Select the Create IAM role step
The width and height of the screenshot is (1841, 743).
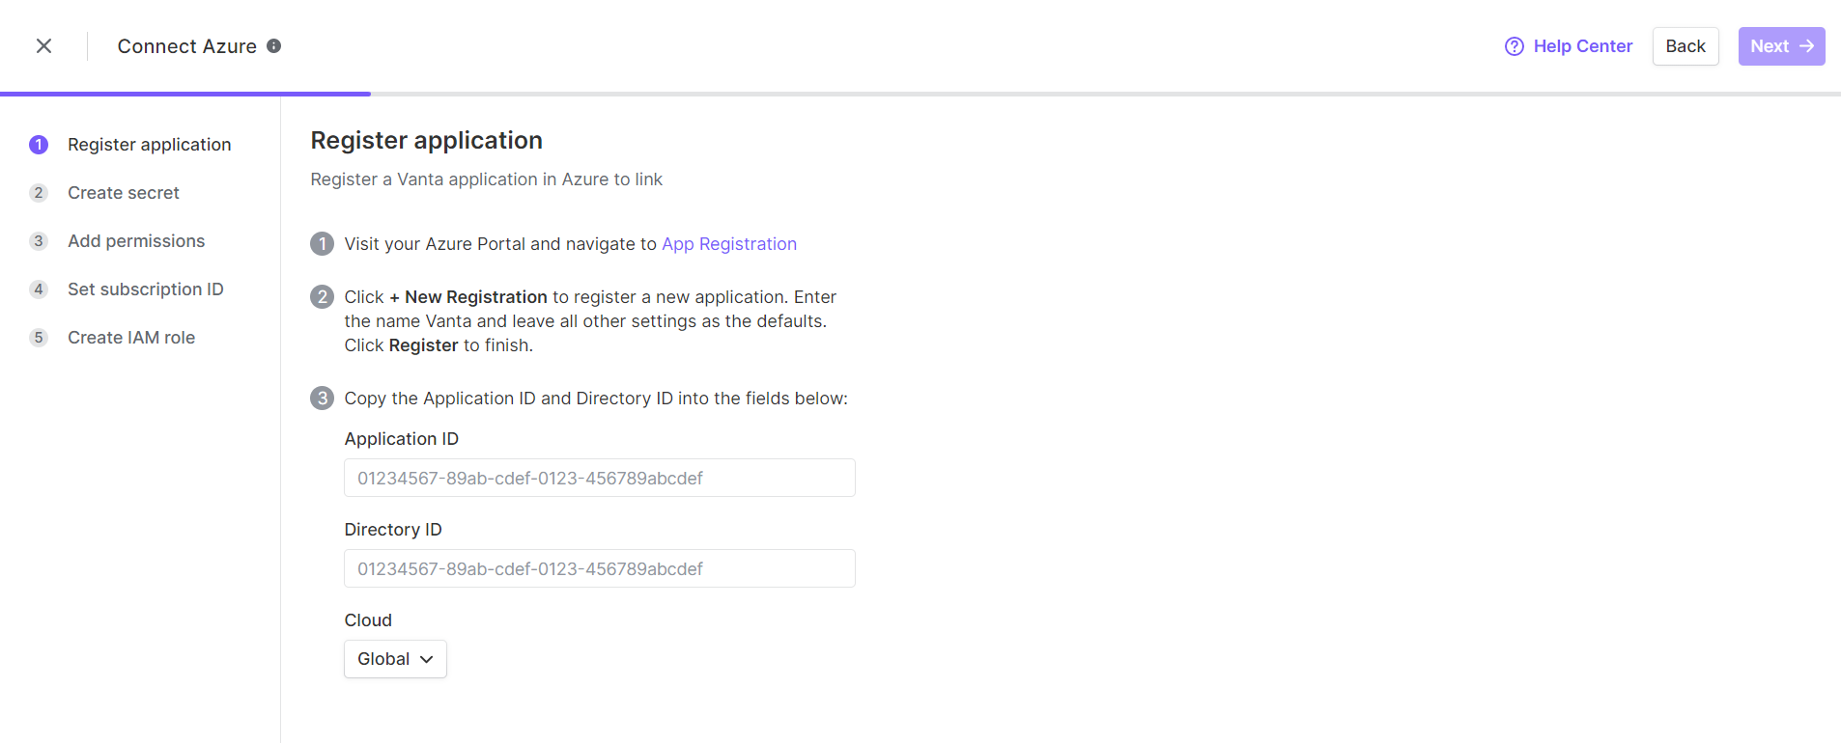pyautogui.click(x=112, y=338)
